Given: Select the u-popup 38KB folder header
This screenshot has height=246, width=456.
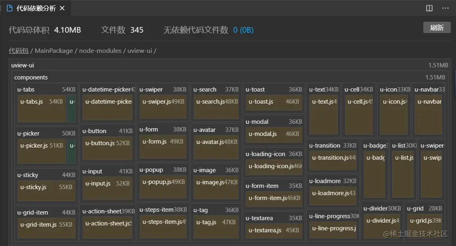Looking at the screenshot, I should click(163, 169).
